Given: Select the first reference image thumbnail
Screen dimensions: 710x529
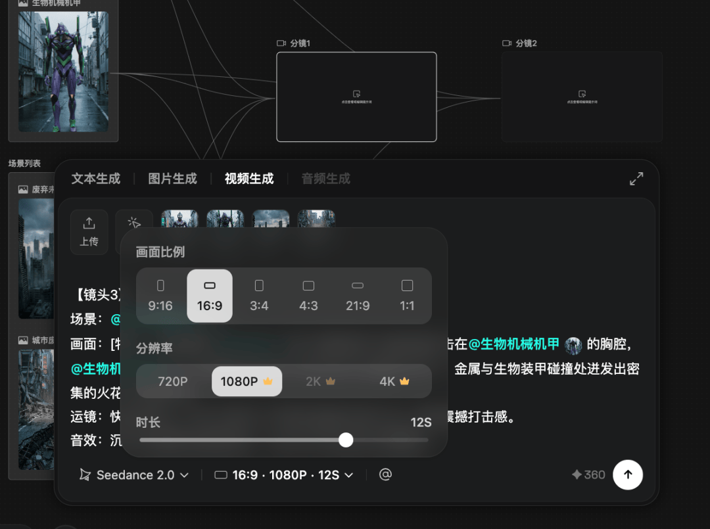Looking at the screenshot, I should 179,219.
